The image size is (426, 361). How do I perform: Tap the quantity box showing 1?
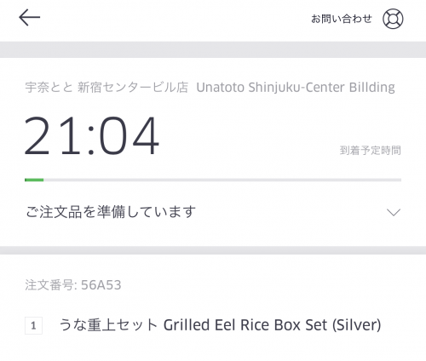[x=33, y=325]
